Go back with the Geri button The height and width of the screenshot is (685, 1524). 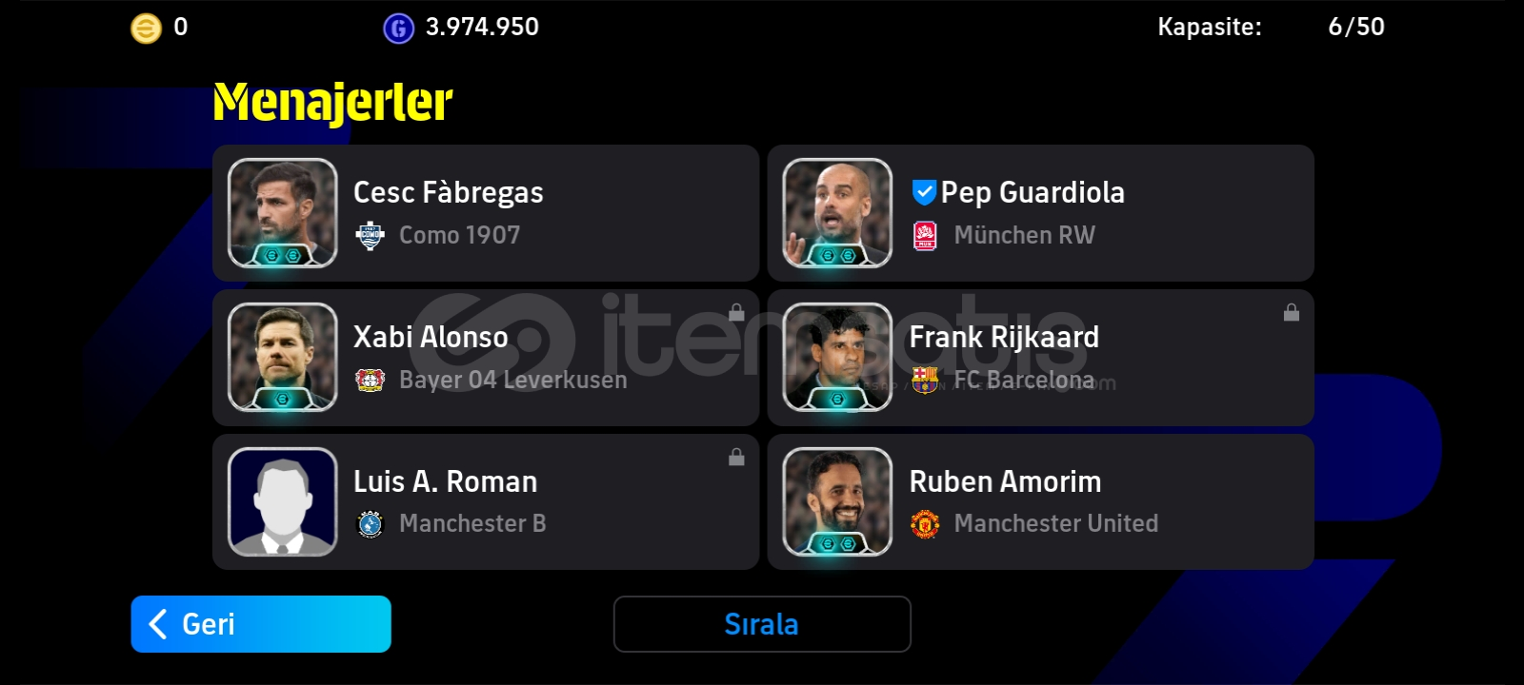tap(261, 624)
